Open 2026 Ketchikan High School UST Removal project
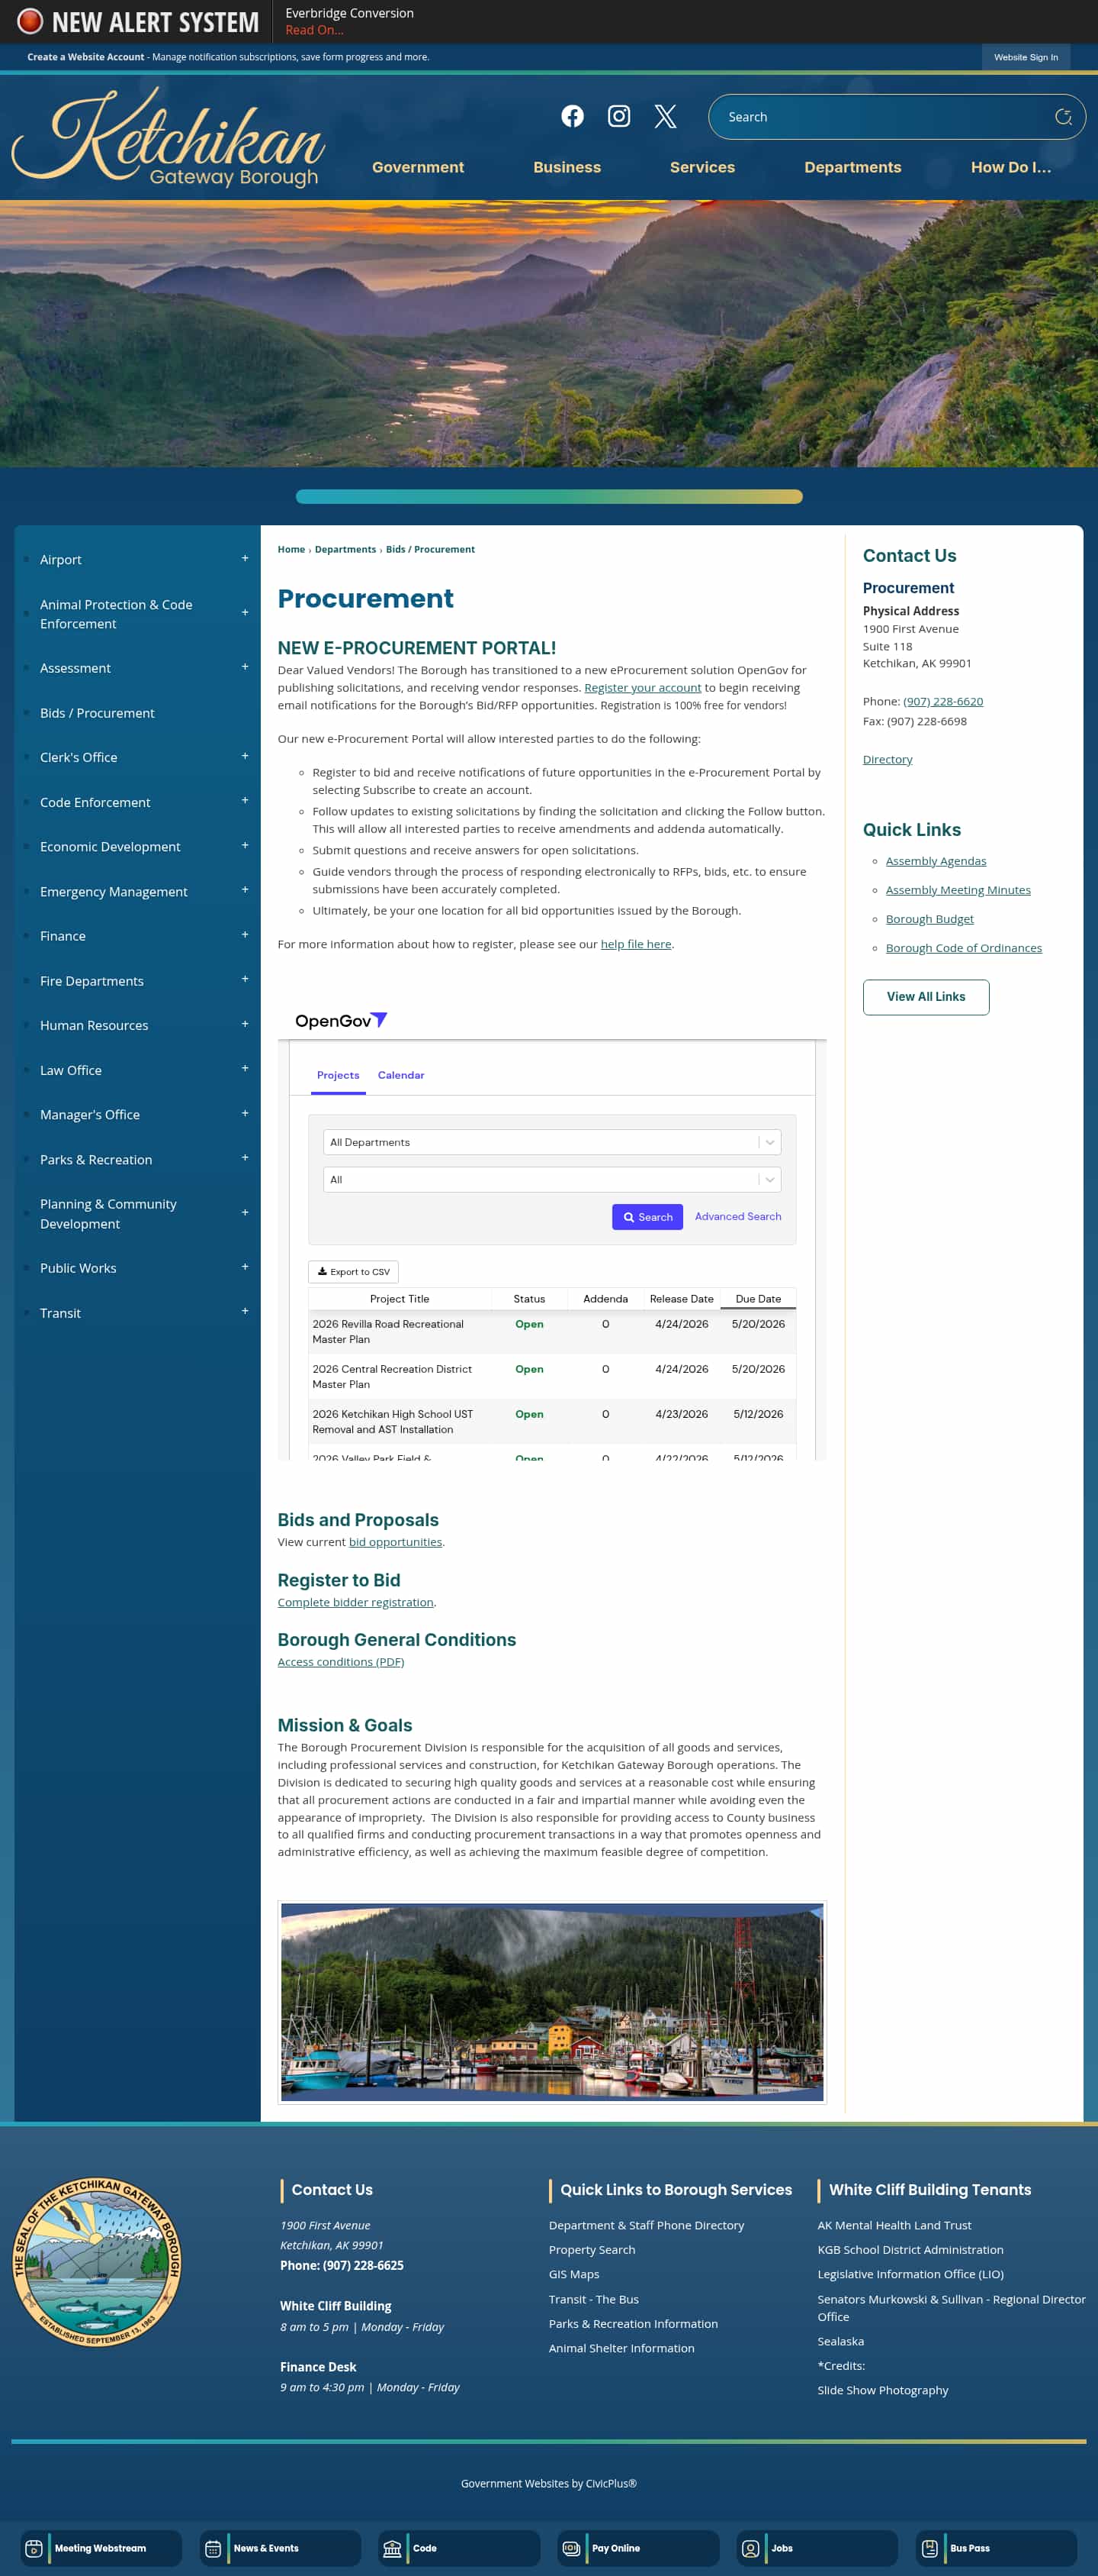The width and height of the screenshot is (1098, 2576). click(392, 1421)
